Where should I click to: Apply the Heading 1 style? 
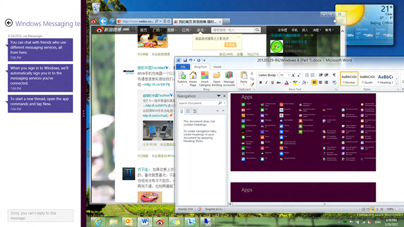[x=385, y=79]
